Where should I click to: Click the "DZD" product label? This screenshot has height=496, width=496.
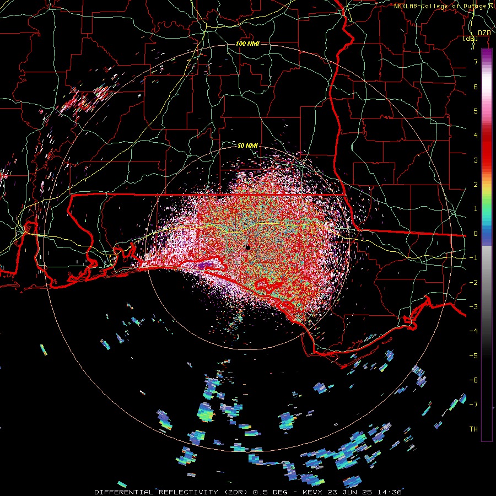click(x=484, y=33)
